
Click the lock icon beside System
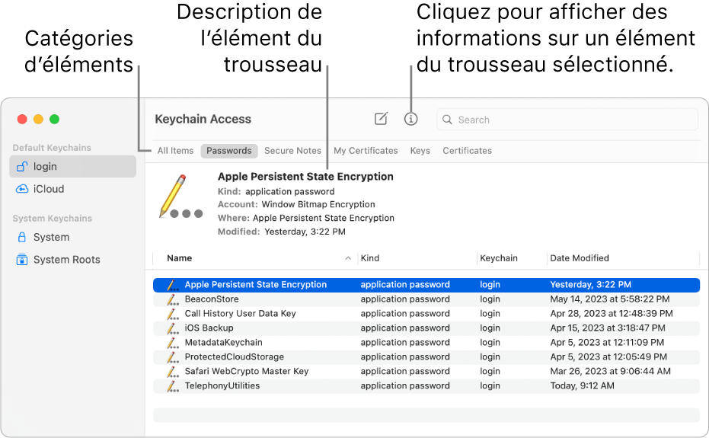[21, 237]
